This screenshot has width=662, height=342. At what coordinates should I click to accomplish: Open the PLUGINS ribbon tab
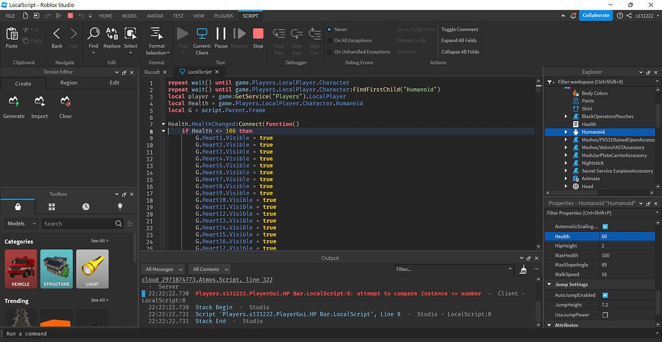click(223, 15)
